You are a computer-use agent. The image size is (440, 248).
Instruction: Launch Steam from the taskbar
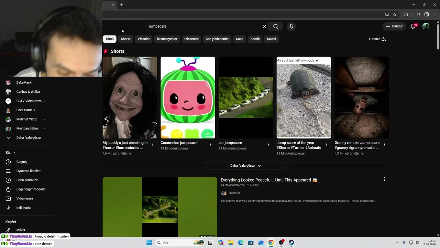pos(291,242)
